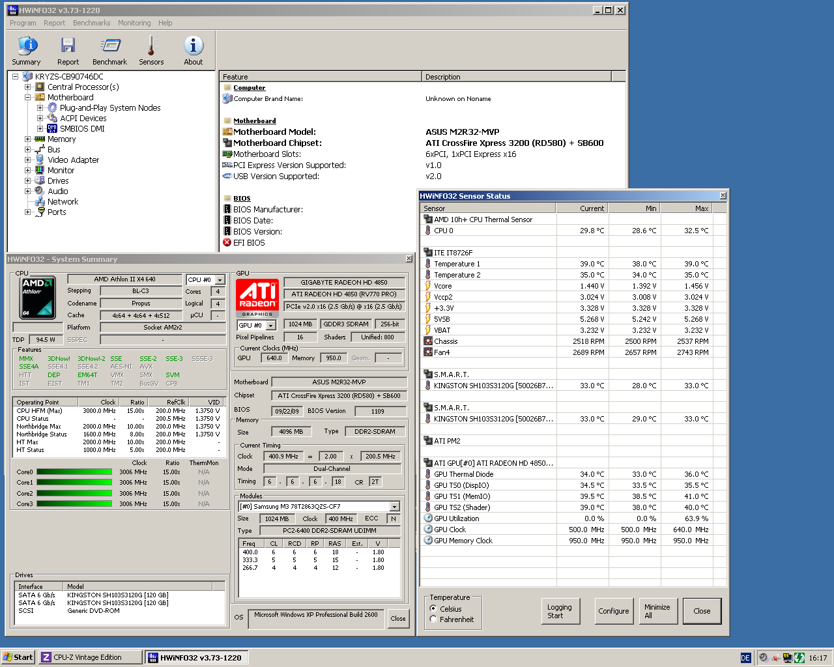834x667 pixels.
Task: Select the Network tree node icon
Action: click(x=40, y=201)
